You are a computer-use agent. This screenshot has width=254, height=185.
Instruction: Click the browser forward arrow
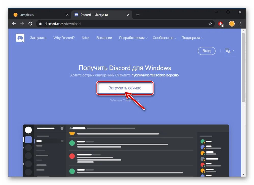coord(22,24)
